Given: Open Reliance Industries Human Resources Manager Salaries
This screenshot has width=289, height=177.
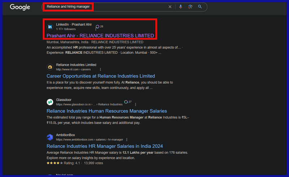Looking at the screenshot, I should pos(107,111).
